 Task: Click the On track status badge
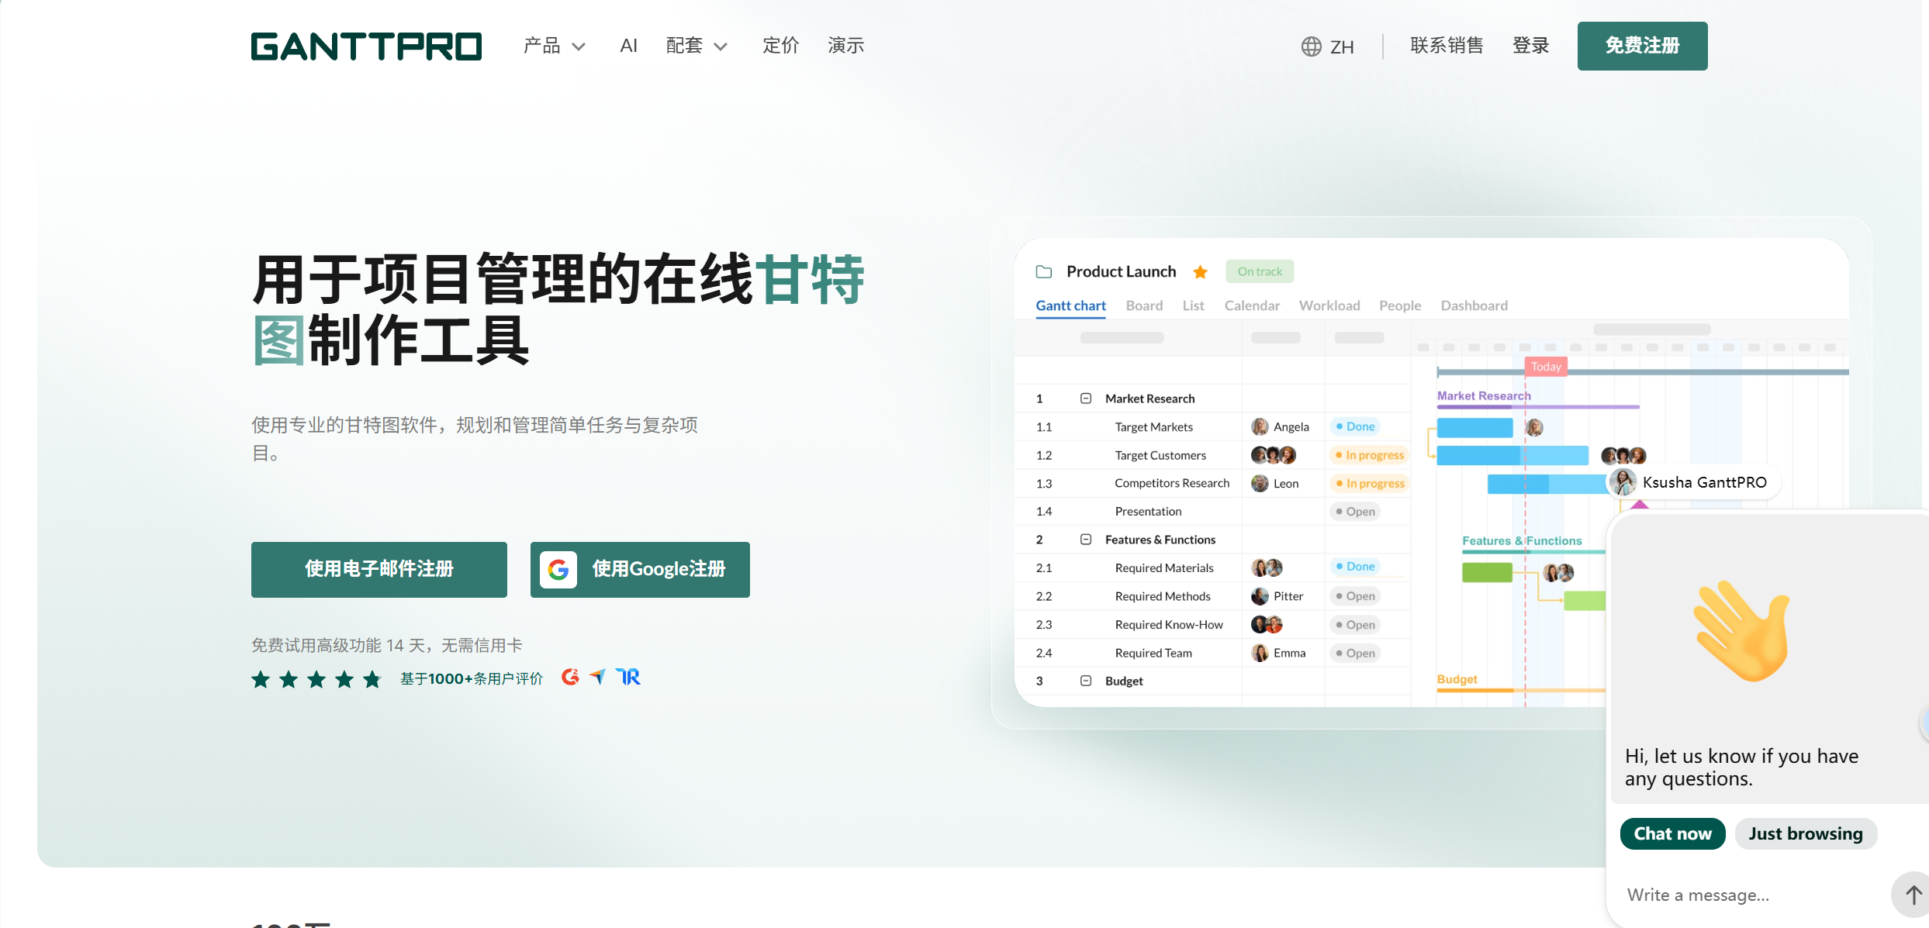pyautogui.click(x=1260, y=271)
